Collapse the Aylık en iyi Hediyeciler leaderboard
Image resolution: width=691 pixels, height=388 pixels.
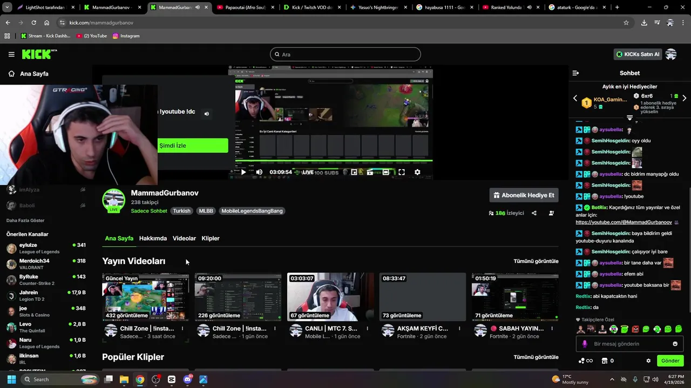pos(629,117)
